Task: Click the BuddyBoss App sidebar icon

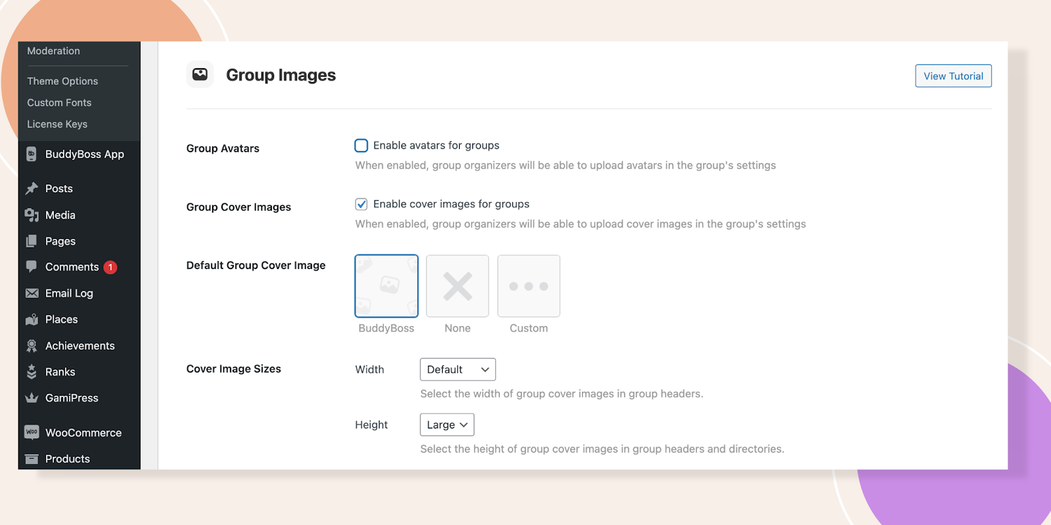Action: (x=31, y=154)
